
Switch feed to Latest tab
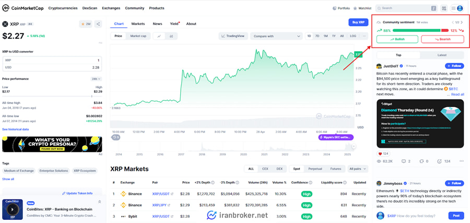coord(442,55)
